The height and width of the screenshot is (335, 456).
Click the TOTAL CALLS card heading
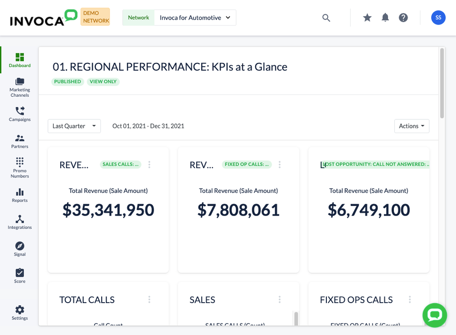coord(87,299)
